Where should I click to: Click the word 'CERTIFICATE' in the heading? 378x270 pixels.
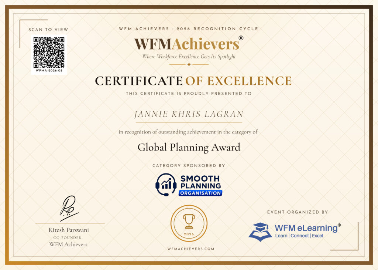[139, 81]
